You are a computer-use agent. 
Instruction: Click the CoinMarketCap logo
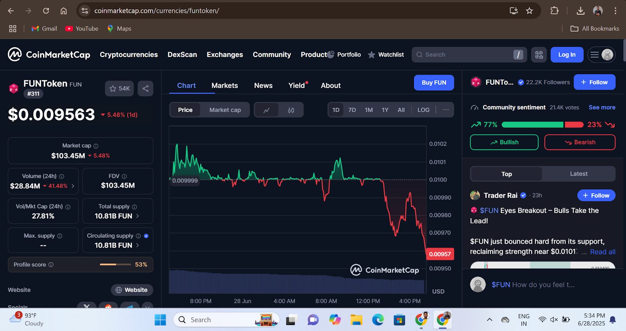[49, 55]
